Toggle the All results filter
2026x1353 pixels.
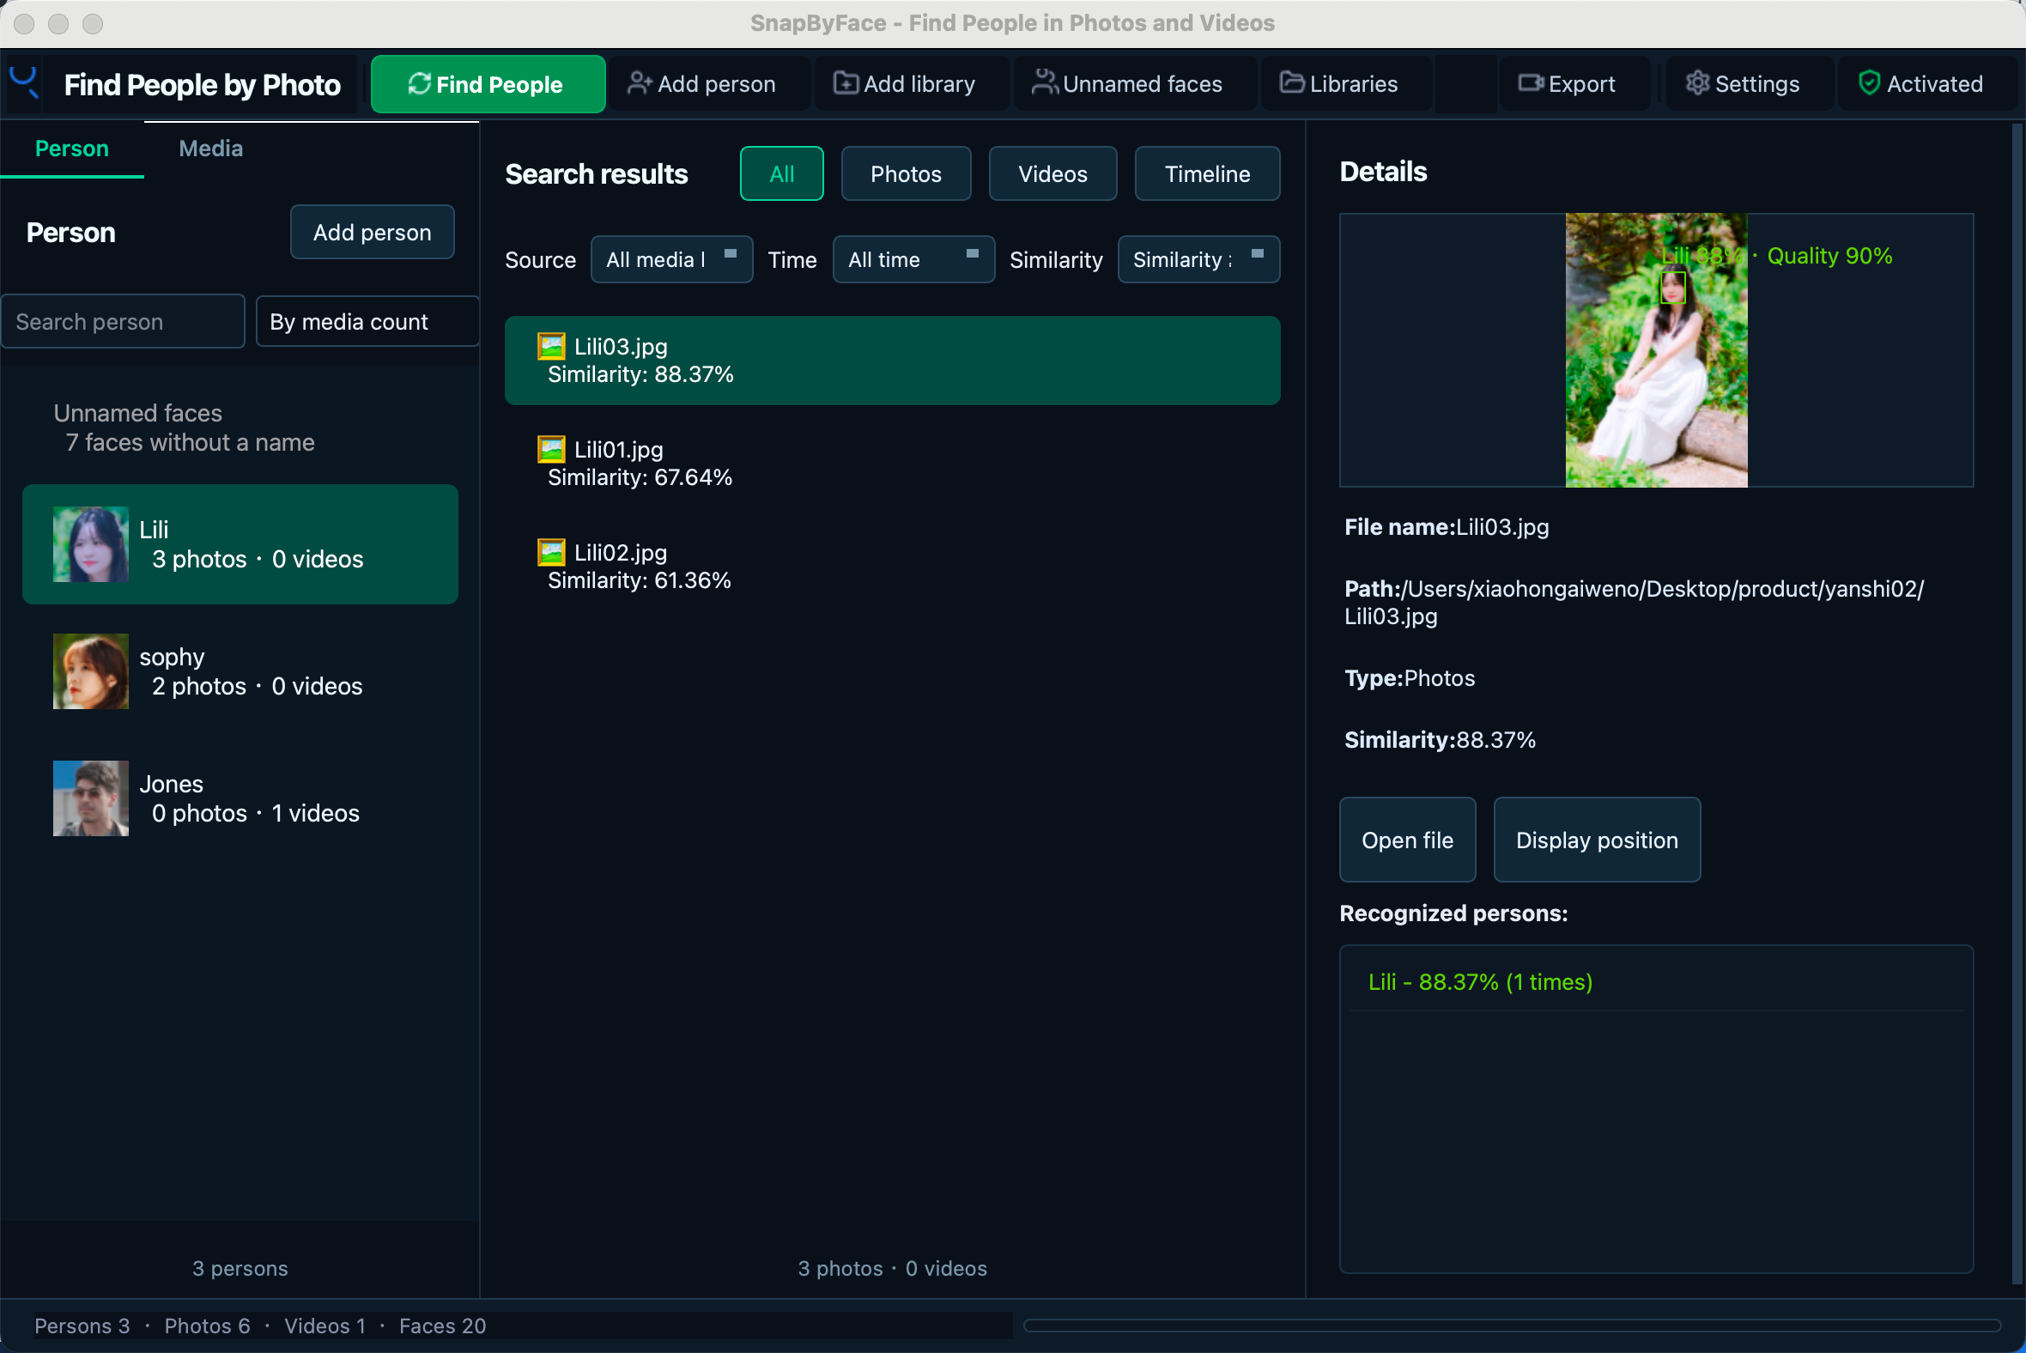tap(782, 173)
